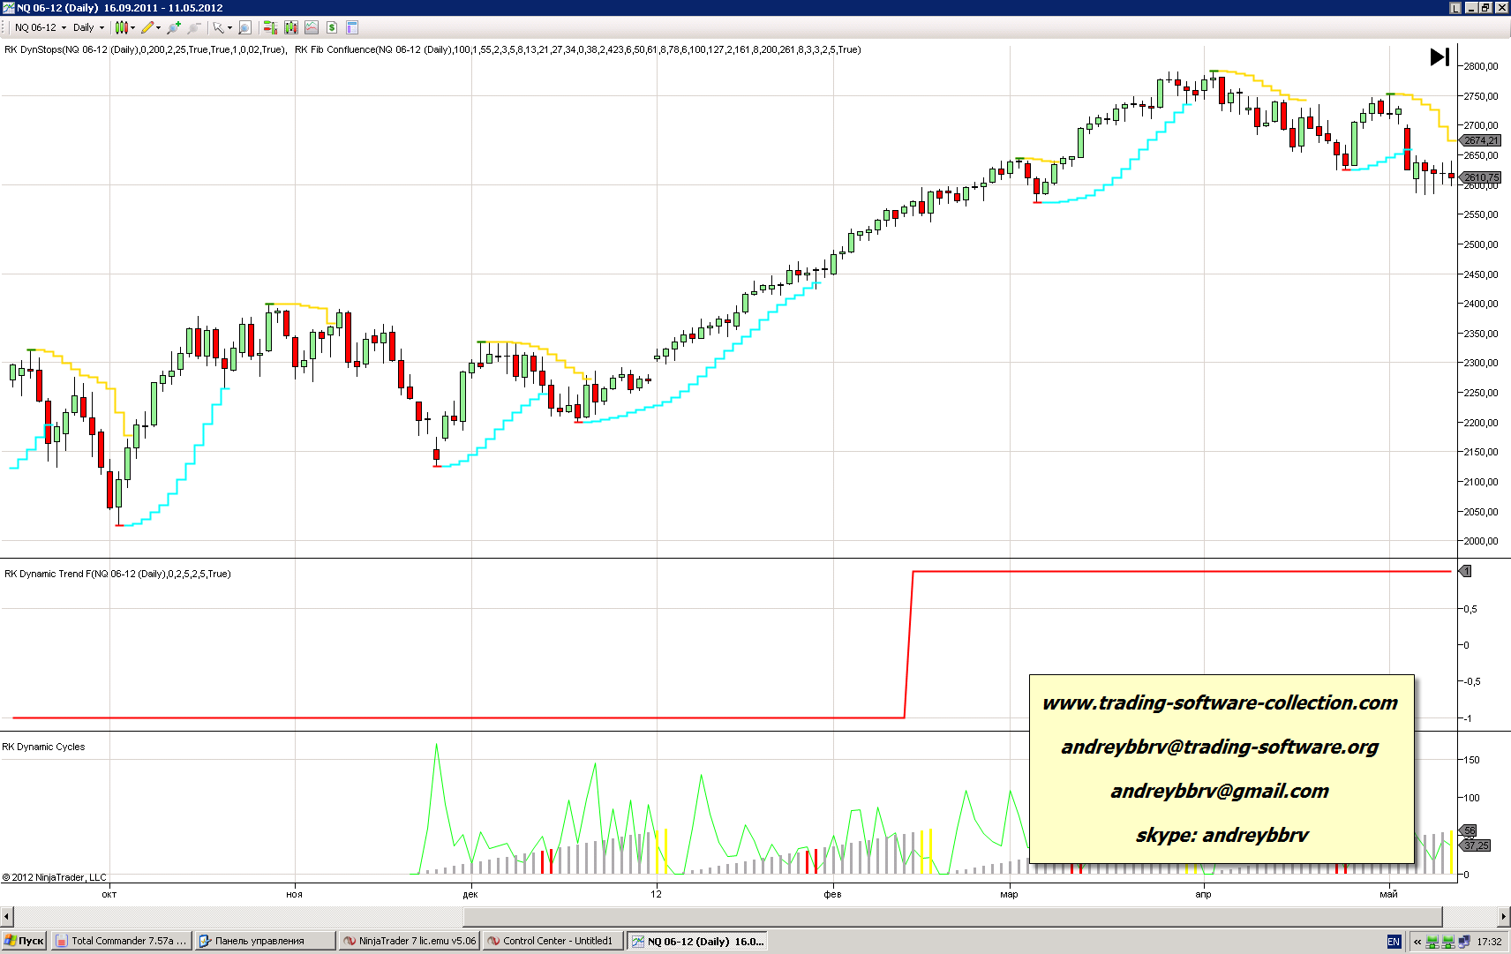Open the Indicators candlestick icon

pos(291,27)
